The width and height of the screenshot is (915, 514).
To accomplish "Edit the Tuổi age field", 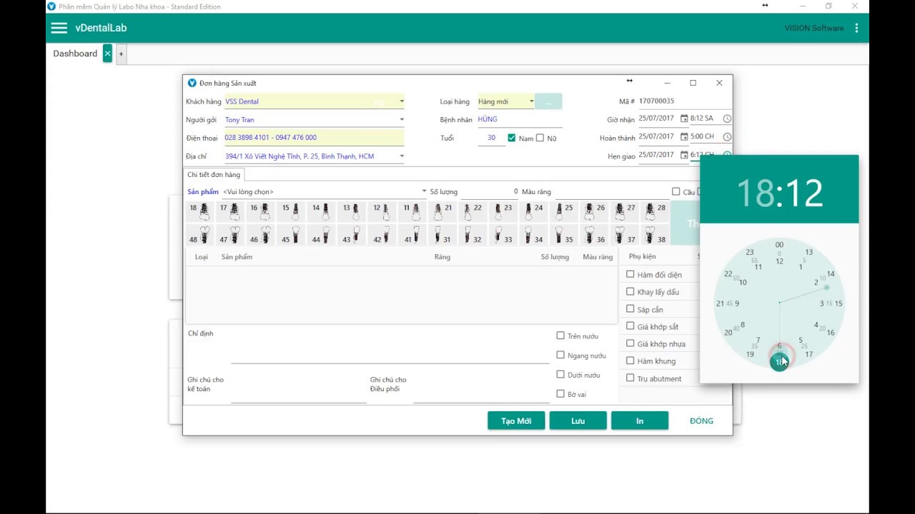I will 491,138.
